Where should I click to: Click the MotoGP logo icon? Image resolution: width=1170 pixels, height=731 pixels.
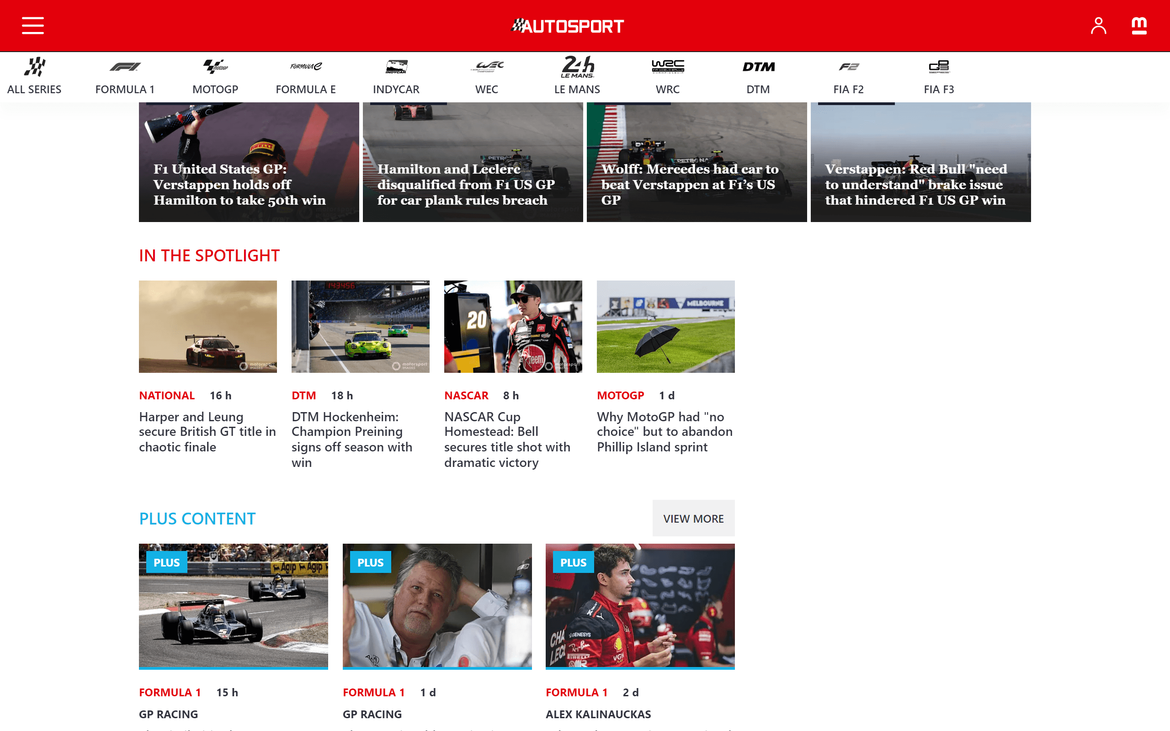pyautogui.click(x=215, y=66)
